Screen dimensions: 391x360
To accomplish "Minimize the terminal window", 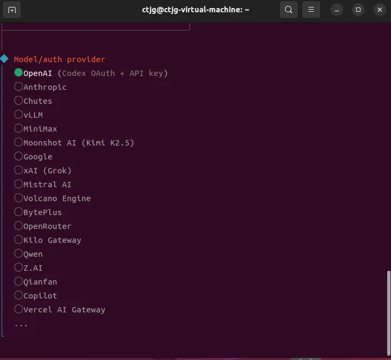I will (337, 10).
